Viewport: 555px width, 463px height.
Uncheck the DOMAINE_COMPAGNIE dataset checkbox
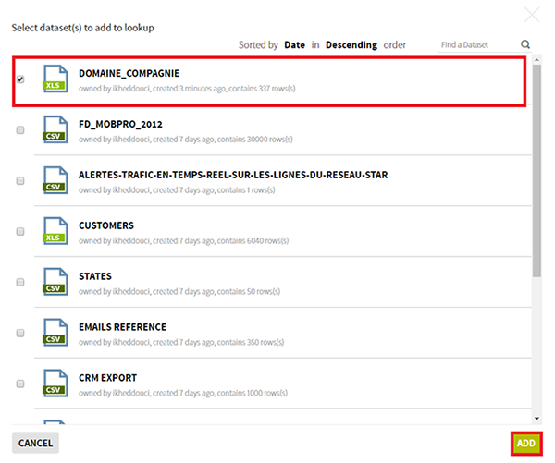coord(20,79)
